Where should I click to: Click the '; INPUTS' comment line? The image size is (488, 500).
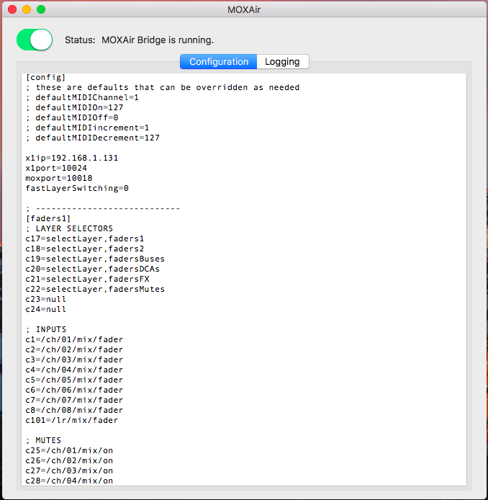[x=46, y=329]
